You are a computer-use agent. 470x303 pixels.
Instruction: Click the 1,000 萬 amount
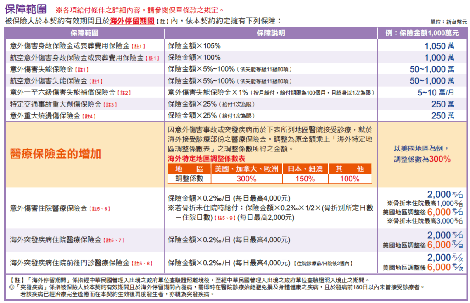pos(439,57)
